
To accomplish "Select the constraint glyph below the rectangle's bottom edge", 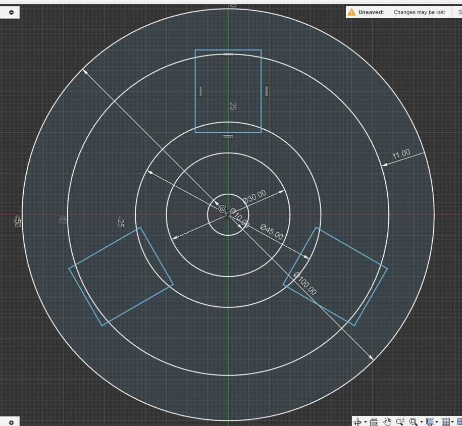I will click(x=228, y=137).
